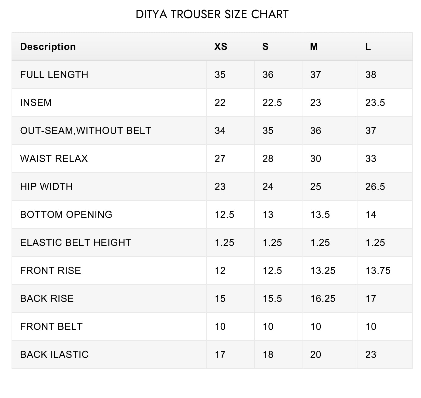Click the FRONT BELT row label
This screenshot has width=421, height=398.
click(51, 326)
